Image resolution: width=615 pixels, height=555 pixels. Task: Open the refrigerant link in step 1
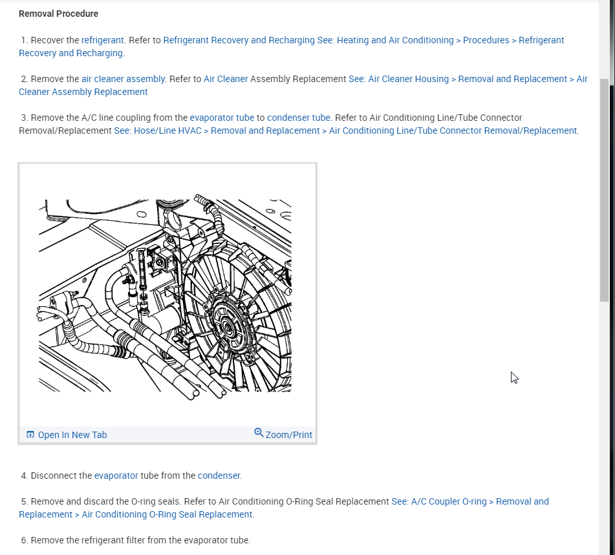point(102,40)
